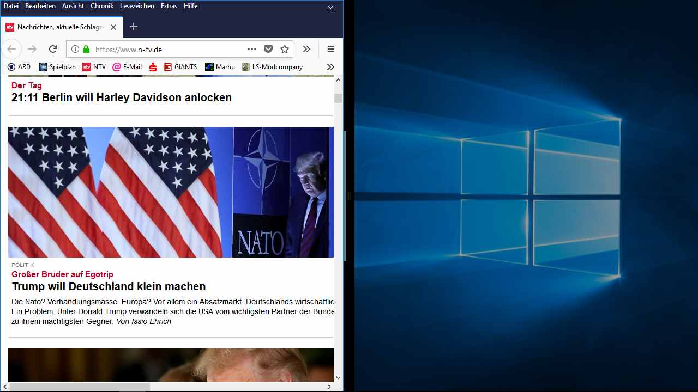The width and height of the screenshot is (698, 392).
Task: Open the LS-Modcompany bookmark
Action: tap(272, 67)
